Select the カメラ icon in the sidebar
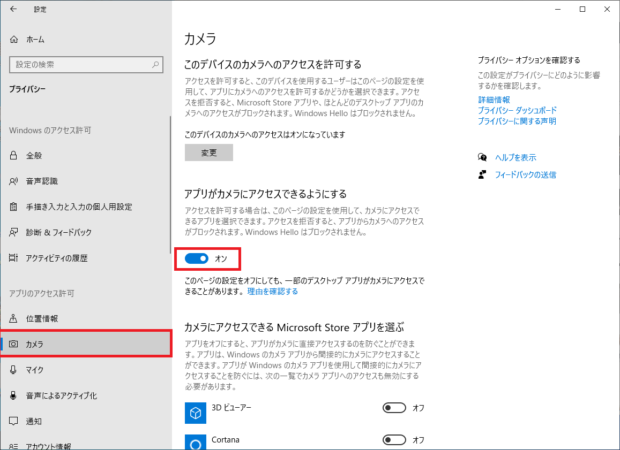 tap(13, 344)
